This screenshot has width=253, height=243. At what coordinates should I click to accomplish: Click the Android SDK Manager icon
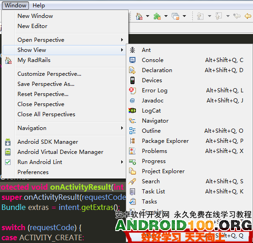[x=8, y=142]
